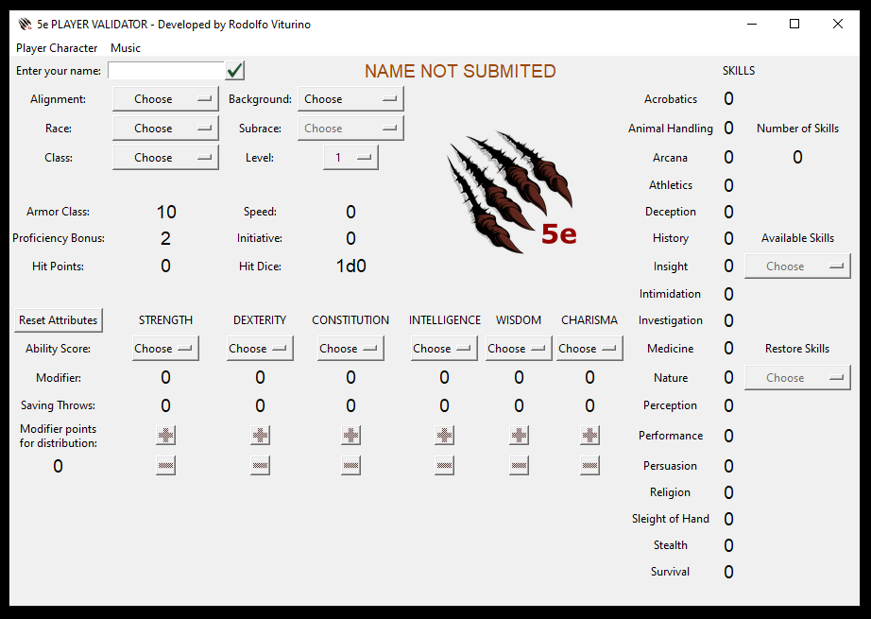The image size is (871, 619).
Task: Click the claw icon in title bar
Action: click(25, 24)
